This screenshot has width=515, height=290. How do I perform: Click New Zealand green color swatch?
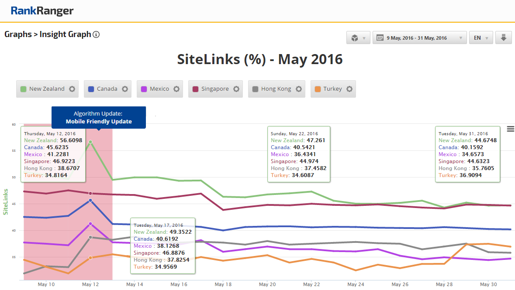click(x=23, y=89)
